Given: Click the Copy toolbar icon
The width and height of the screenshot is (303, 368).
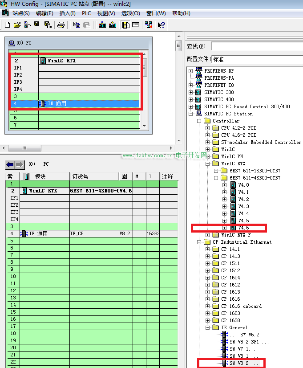Looking at the screenshot, I should coord(77,25).
